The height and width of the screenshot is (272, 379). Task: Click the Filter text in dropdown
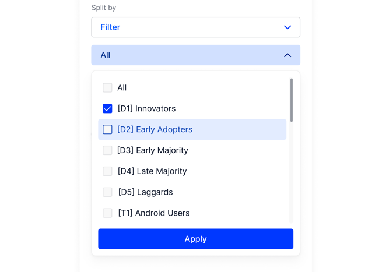(x=110, y=27)
